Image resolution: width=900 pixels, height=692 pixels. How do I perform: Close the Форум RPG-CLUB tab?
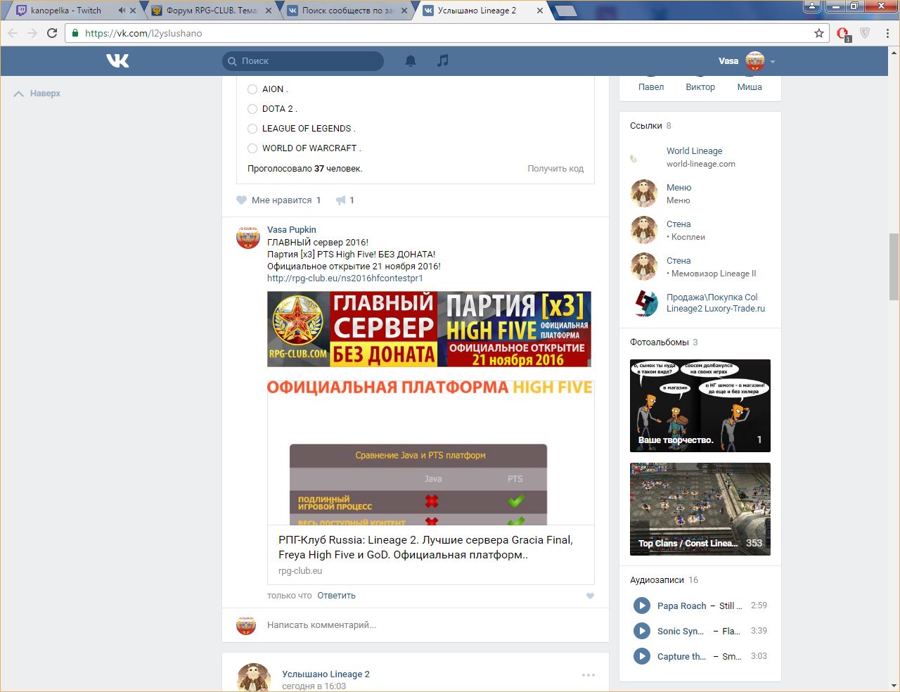tap(269, 11)
